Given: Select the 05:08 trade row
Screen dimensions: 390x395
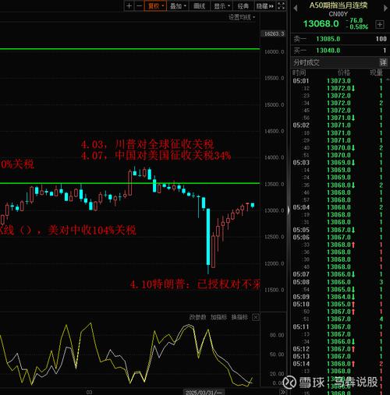Looking at the screenshot, I should [338, 282].
